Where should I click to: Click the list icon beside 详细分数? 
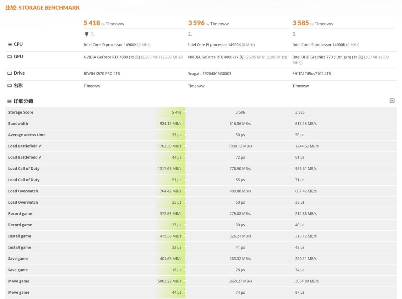click(x=9, y=101)
